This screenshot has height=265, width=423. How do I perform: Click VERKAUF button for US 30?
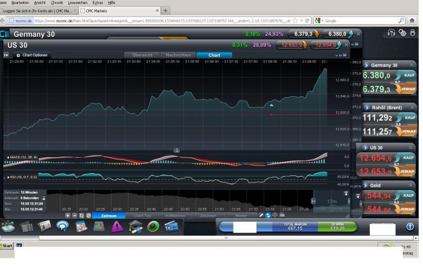click(x=405, y=172)
